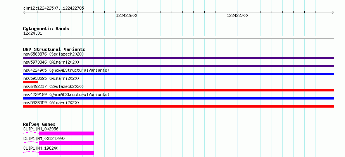
Task: Click the intron line of CLIP1|NM_198240
Action: pos(31,152)
